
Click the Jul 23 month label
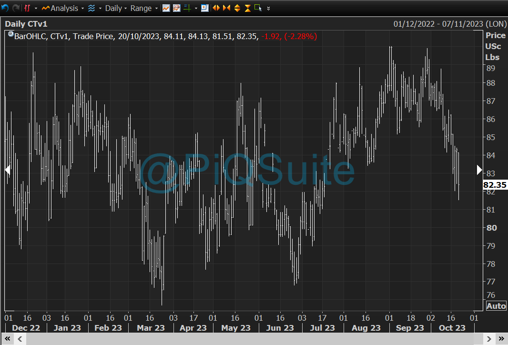[322, 328]
